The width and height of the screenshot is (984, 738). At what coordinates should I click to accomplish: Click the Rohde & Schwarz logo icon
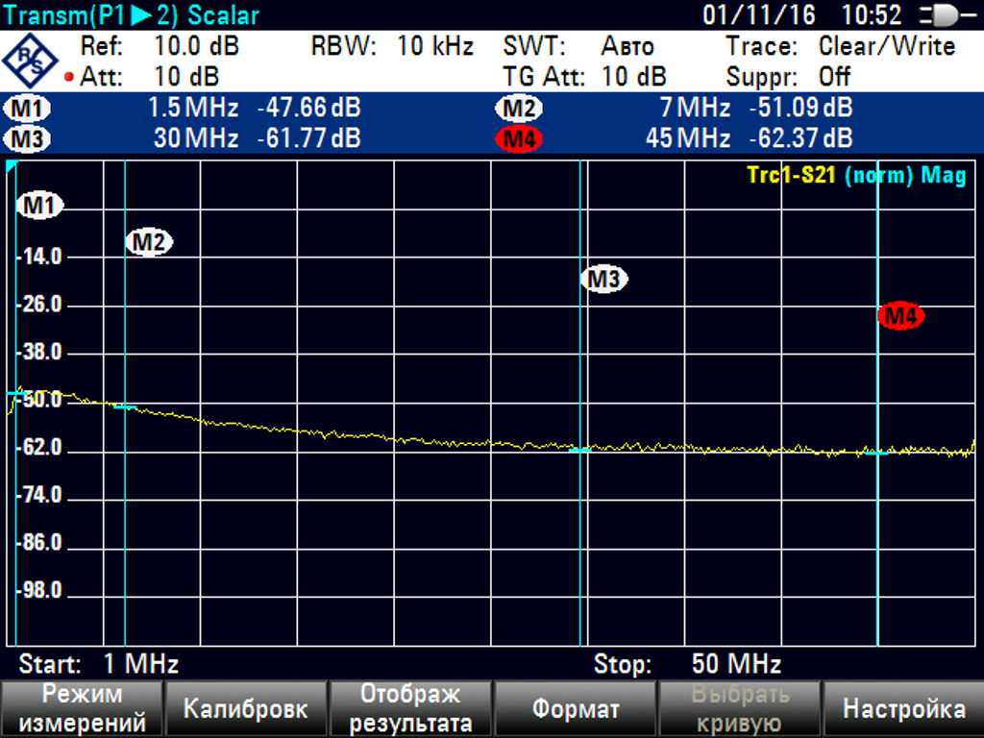click(31, 60)
